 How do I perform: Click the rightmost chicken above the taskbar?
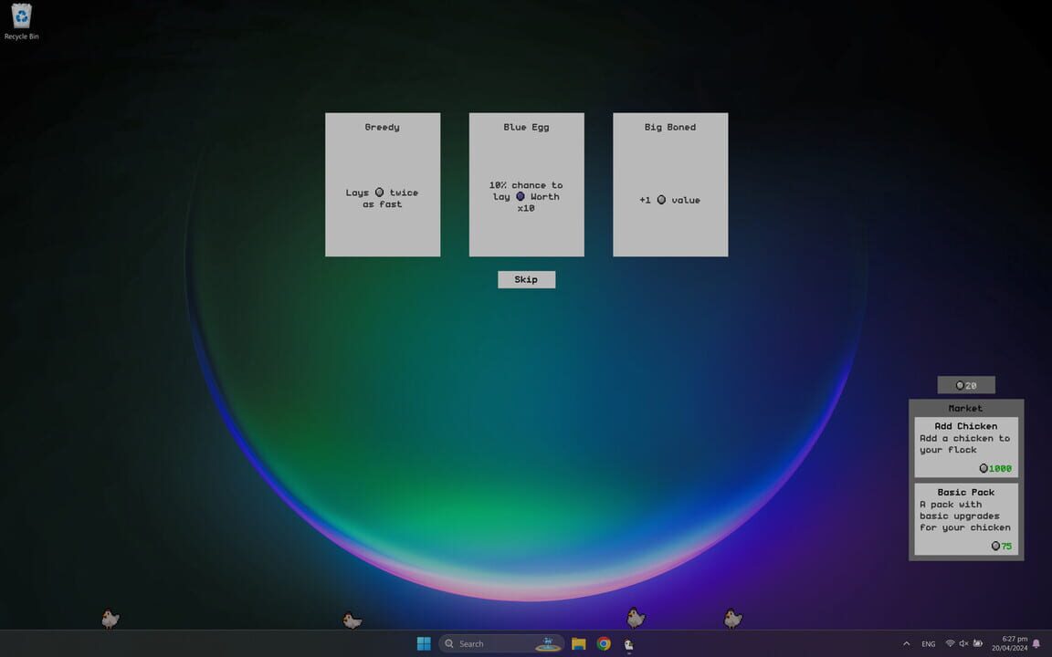[x=732, y=619]
